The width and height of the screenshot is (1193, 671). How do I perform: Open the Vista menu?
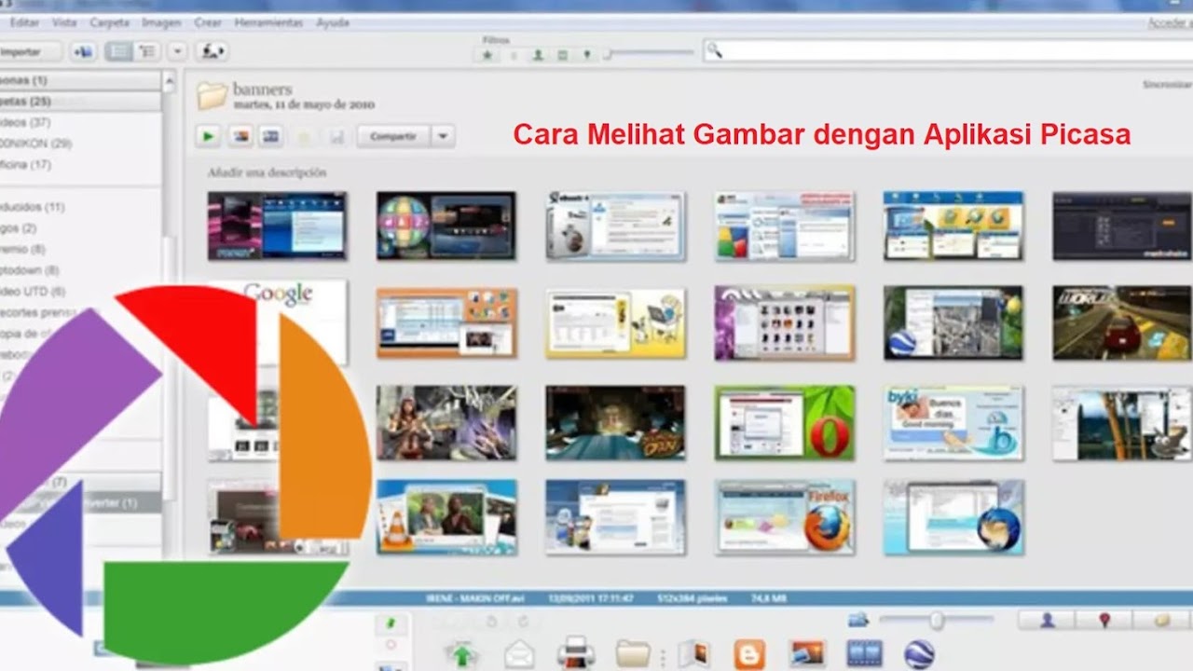[64, 22]
